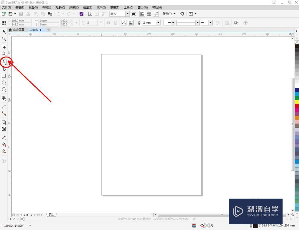Viewport: 299px width, 230px height.
Task: Select the Color Eyedropper tool
Action: coord(4,138)
